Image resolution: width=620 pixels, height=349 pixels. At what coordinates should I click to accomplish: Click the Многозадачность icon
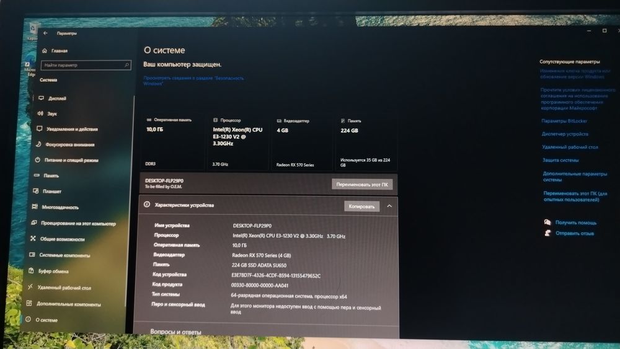click(35, 206)
